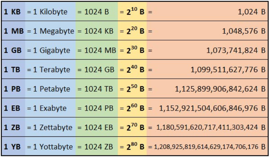Click the 1 Kilobyte name cell
This screenshot has width=270, height=157.
[50, 11]
